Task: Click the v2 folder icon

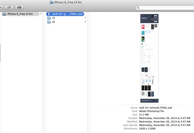Action: click(x=49, y=22)
